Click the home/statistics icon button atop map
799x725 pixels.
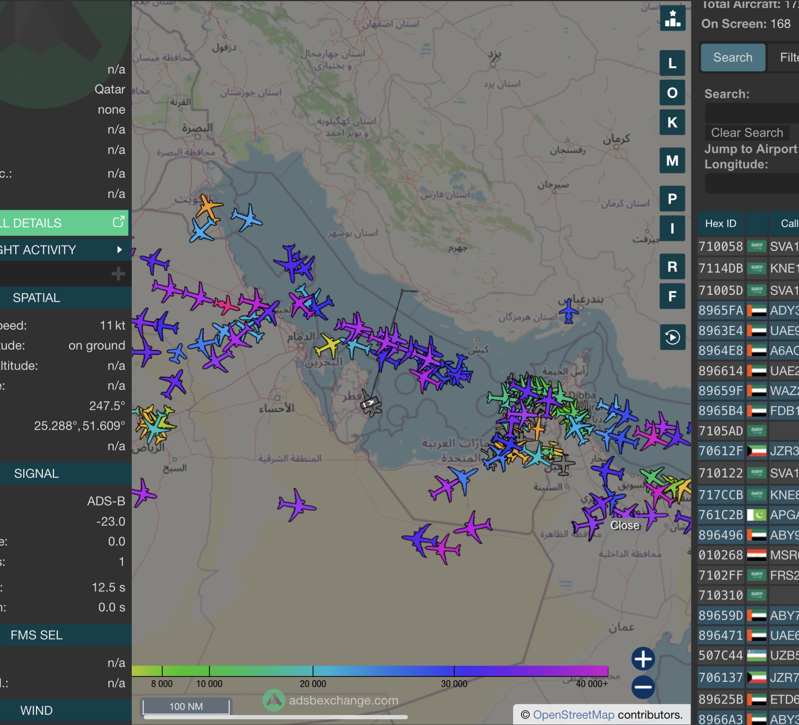[672, 18]
